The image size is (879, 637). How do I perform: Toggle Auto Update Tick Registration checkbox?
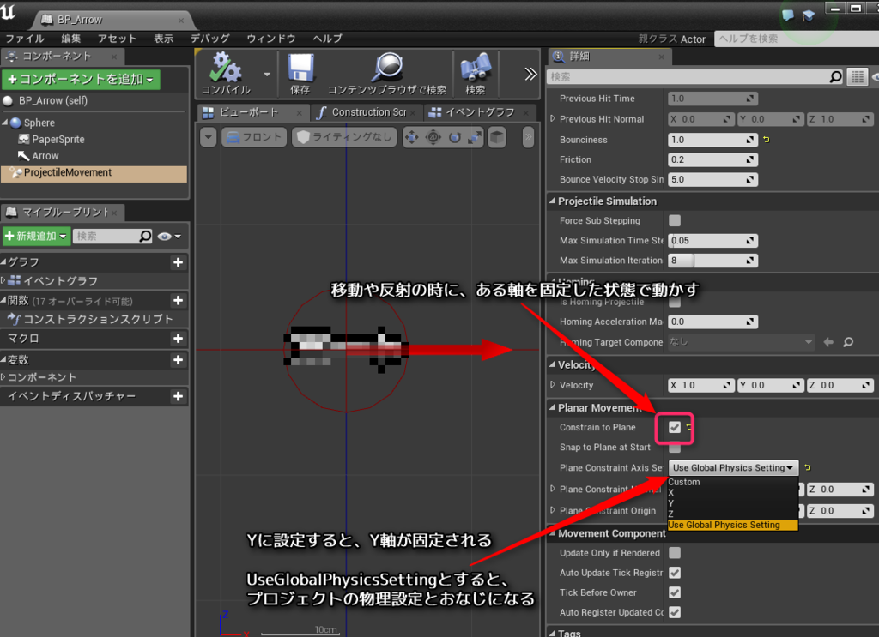pos(675,573)
